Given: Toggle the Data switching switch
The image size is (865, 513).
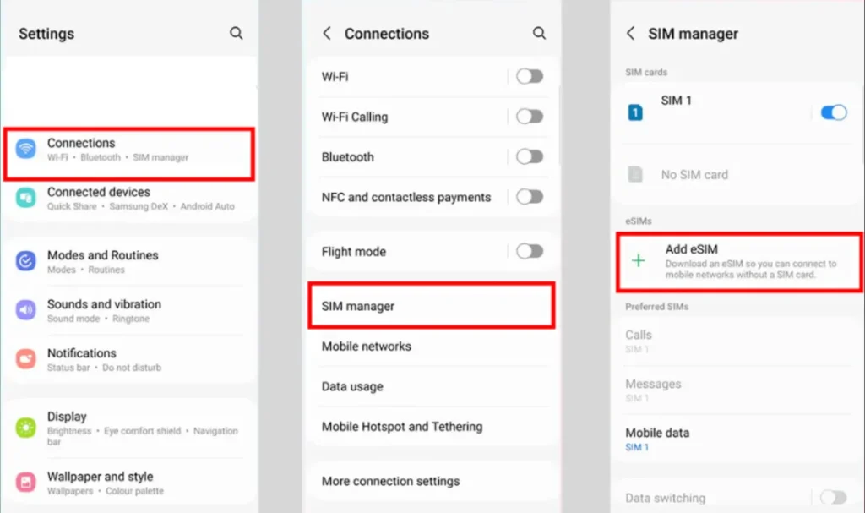Looking at the screenshot, I should point(833,498).
